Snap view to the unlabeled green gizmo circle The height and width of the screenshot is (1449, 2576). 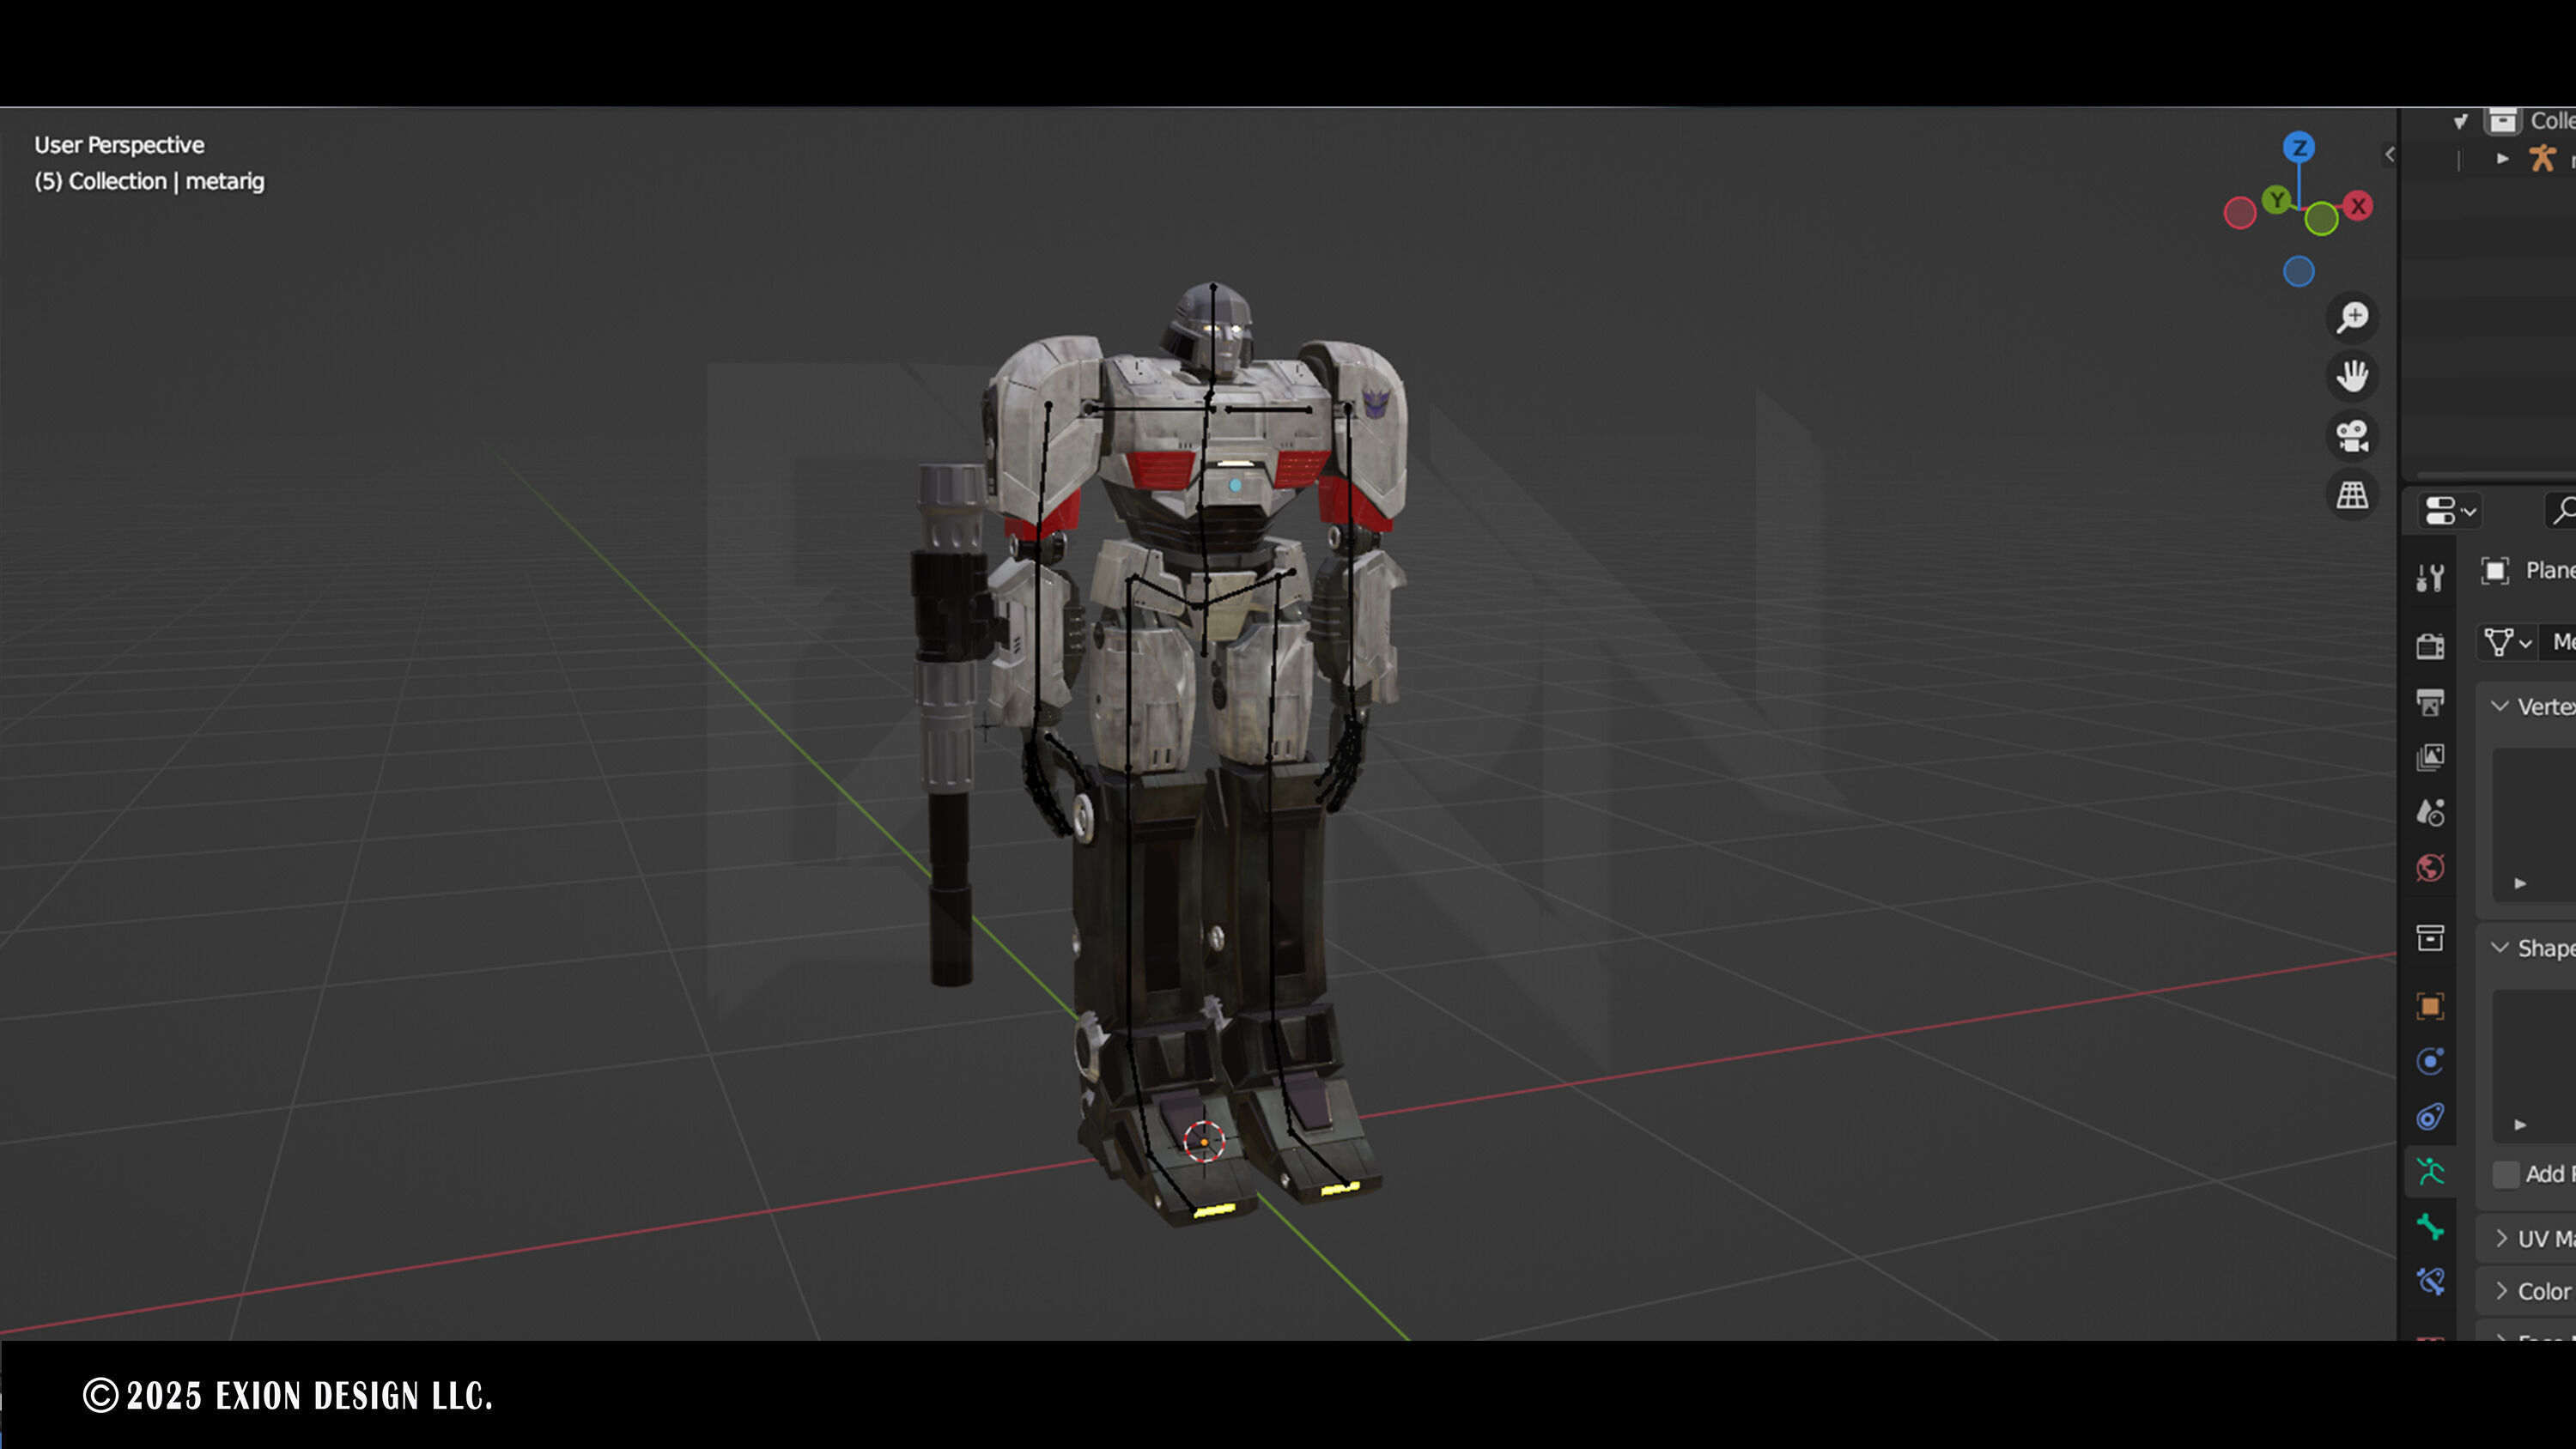tap(2321, 218)
